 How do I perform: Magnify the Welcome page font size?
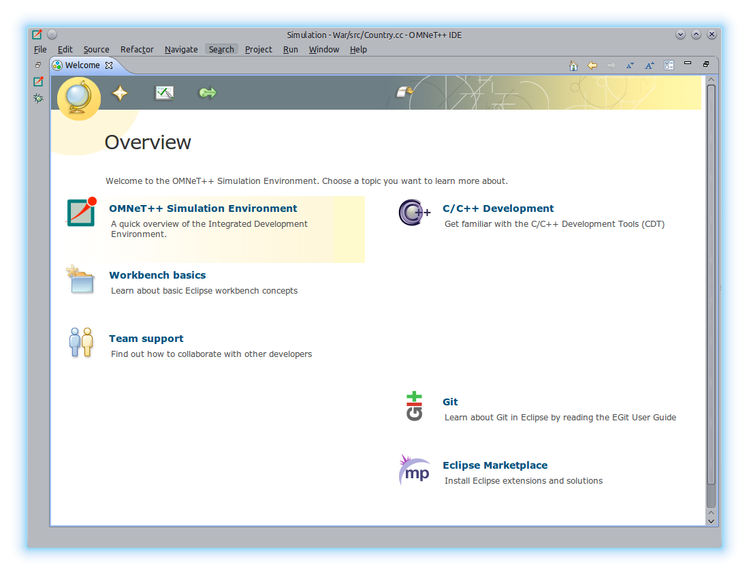tap(650, 65)
